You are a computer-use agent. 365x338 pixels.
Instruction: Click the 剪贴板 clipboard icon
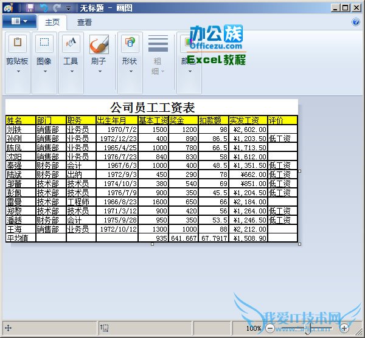point(18,43)
